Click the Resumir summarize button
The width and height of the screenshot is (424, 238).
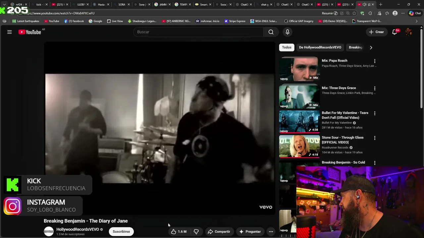pyautogui.click(x=330, y=13)
